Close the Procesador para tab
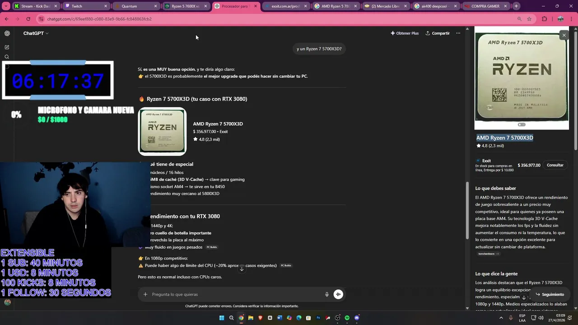The image size is (578, 325). click(255, 6)
